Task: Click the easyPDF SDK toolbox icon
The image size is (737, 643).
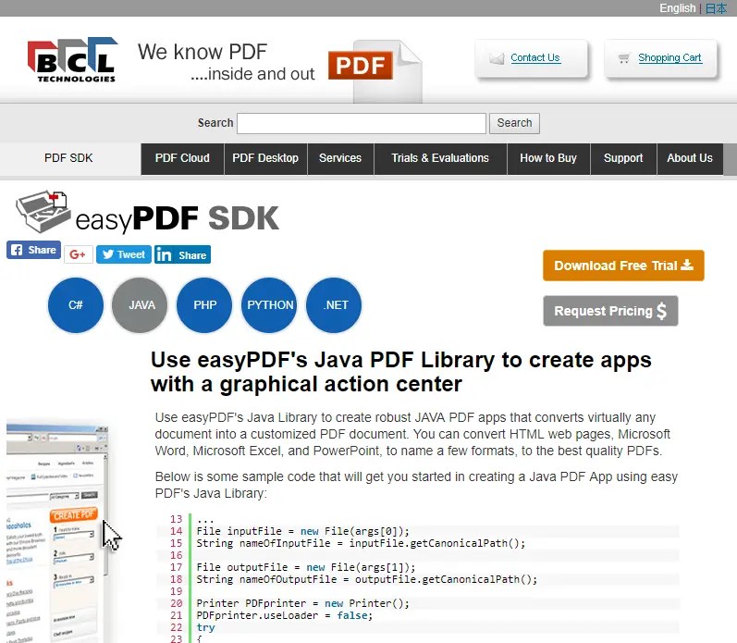Action: point(43,211)
